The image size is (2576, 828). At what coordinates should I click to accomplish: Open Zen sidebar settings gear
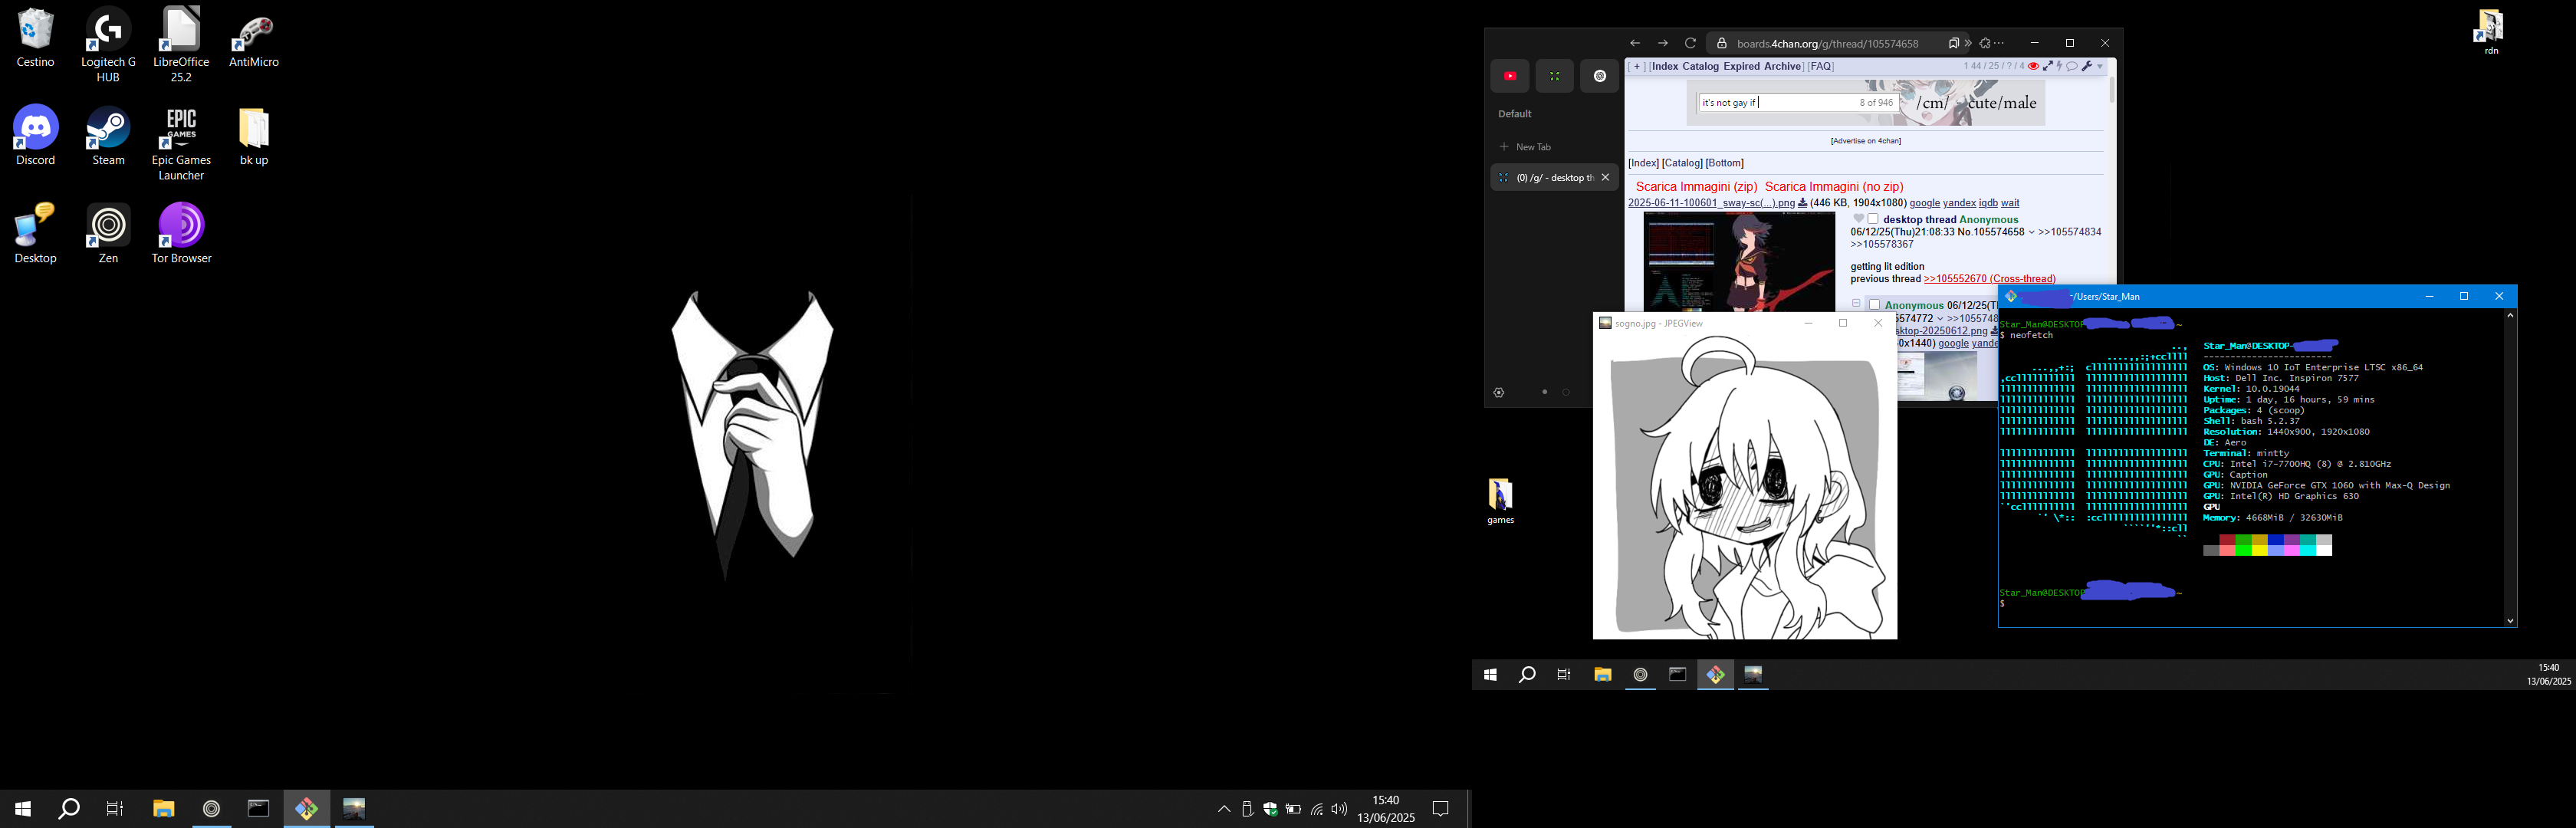tap(1498, 392)
